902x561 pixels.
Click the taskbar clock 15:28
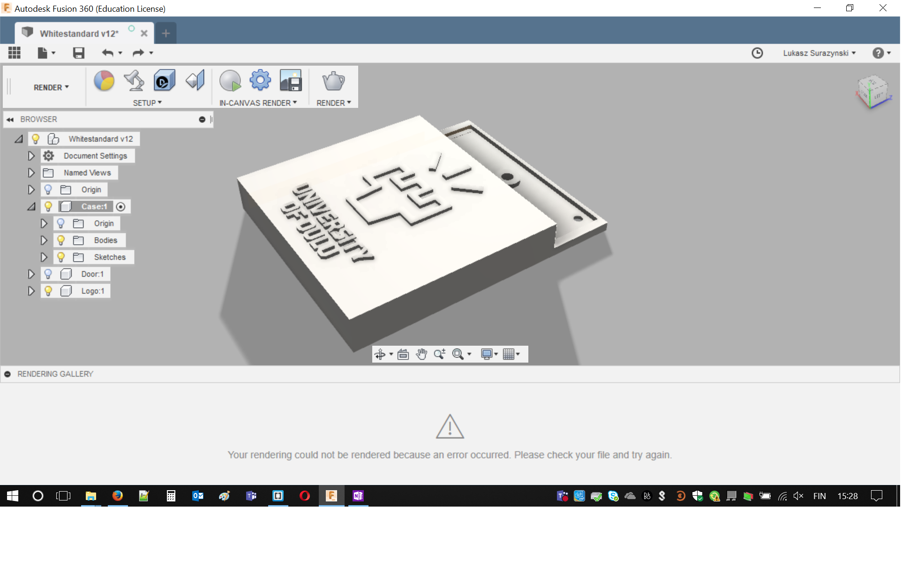click(847, 496)
